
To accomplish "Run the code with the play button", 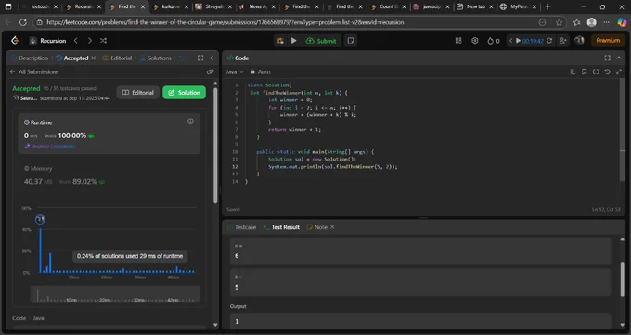I will (294, 41).
